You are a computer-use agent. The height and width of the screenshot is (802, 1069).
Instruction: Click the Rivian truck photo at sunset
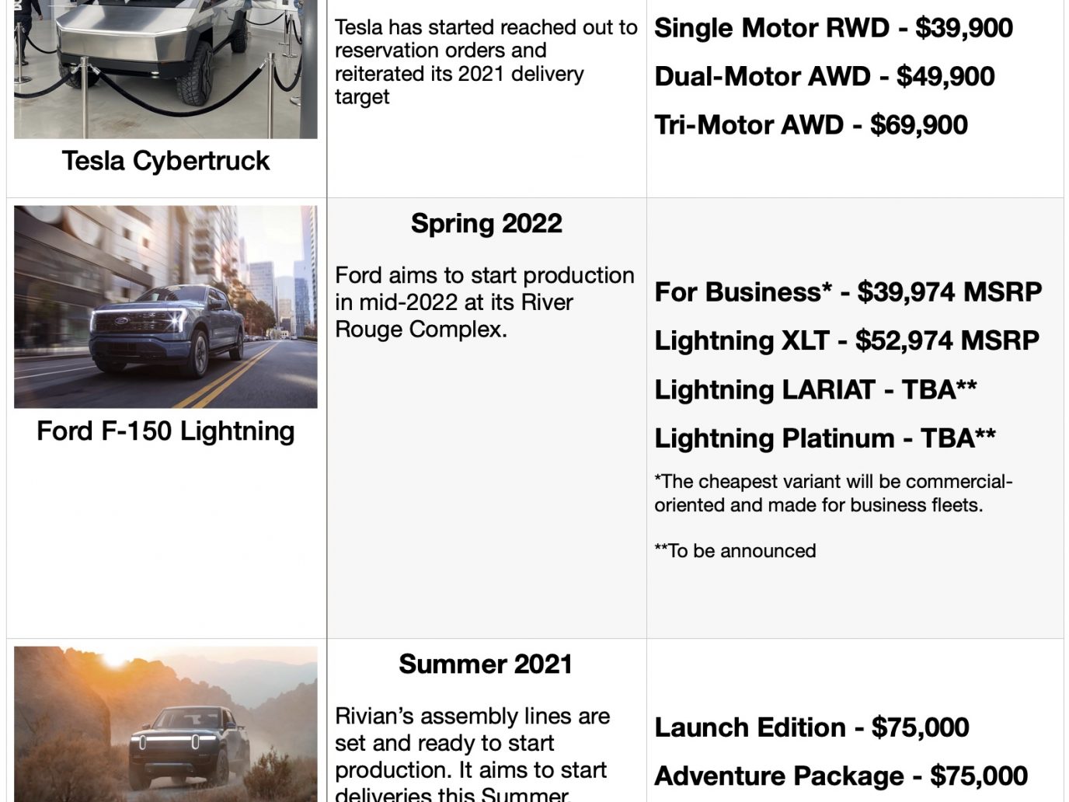click(165, 724)
